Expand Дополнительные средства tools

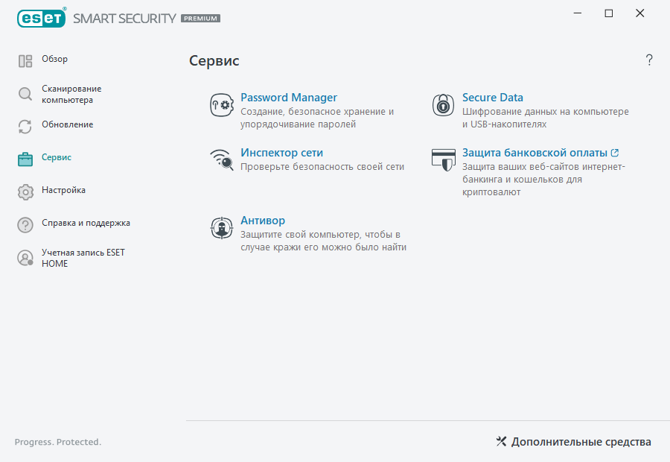(573, 442)
